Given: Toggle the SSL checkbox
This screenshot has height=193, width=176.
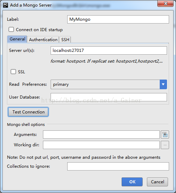Looking at the screenshot, I should (x=13, y=72).
